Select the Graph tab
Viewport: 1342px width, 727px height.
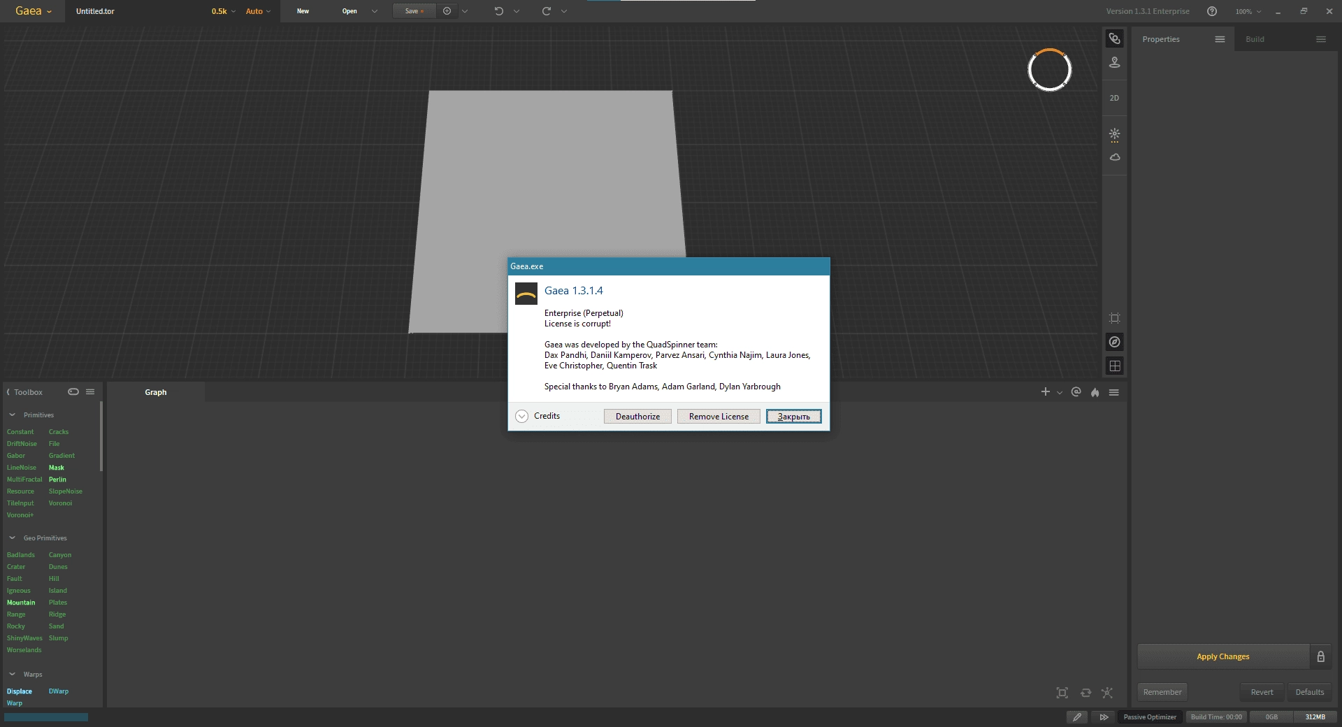coord(156,392)
